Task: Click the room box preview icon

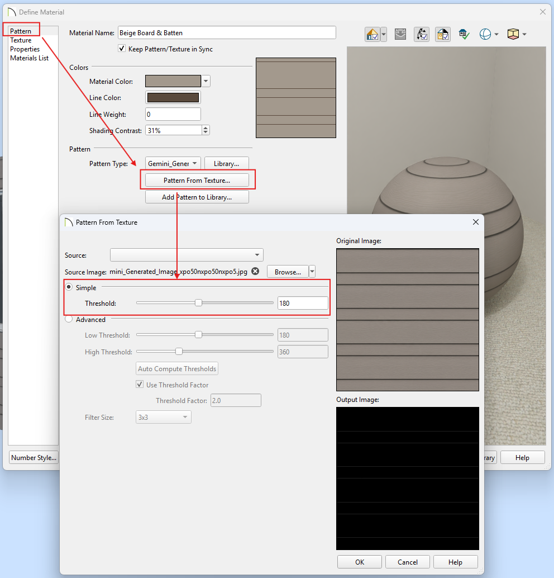Action: point(513,34)
